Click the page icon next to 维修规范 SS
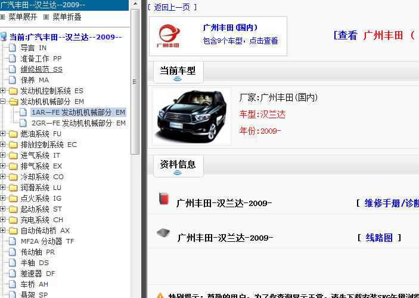This screenshot has height=298, width=419. click(x=13, y=69)
